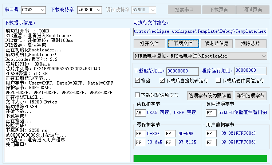Click log line 成功擦除FLASH!
This screenshot has width=272, height=165.
pyautogui.click(x=22, y=106)
